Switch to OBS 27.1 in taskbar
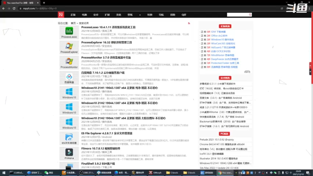313x176 pixels. [x=87, y=173]
